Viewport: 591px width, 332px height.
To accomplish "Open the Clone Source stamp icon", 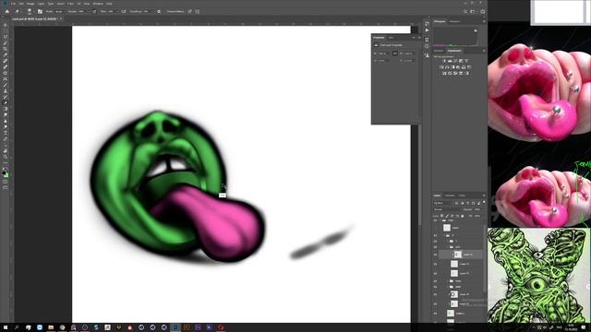I will click(x=427, y=55).
